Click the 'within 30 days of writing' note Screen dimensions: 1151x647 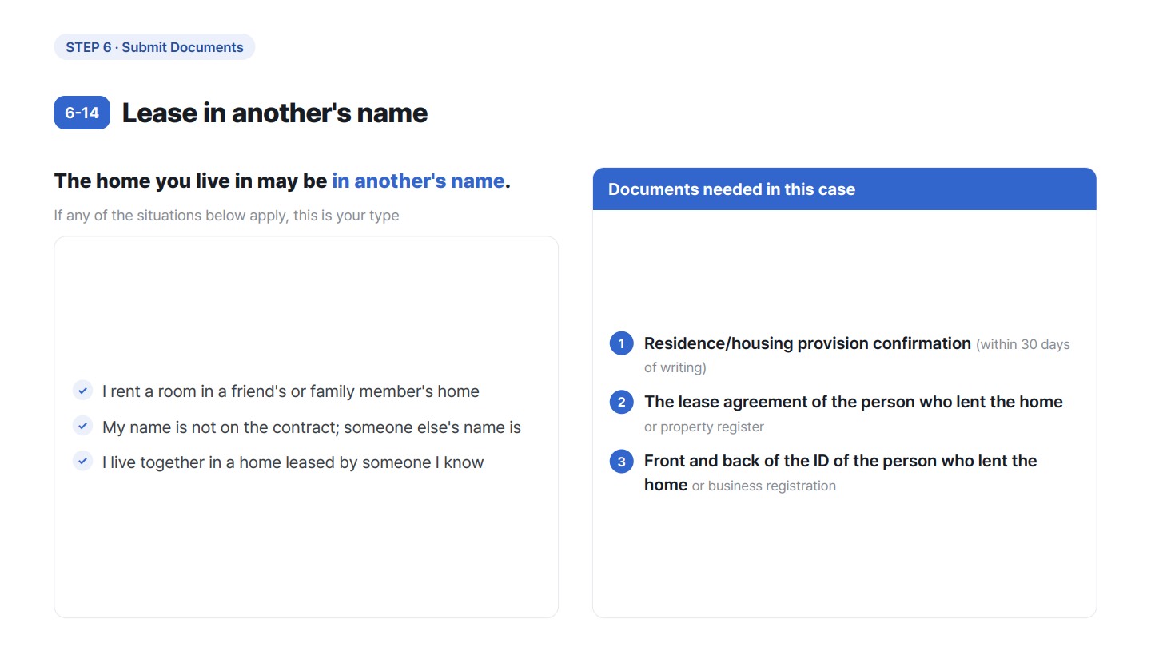[857, 356]
